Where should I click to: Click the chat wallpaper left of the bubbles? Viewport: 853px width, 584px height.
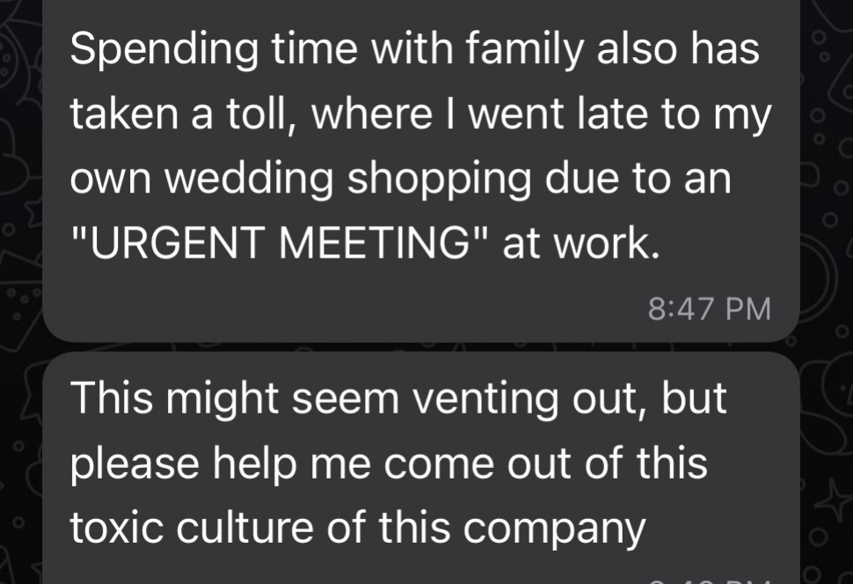pos(19,264)
